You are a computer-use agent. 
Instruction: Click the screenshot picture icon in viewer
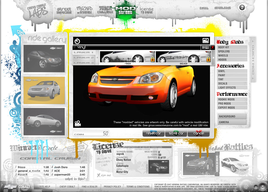pyautogui.click(x=205, y=41)
